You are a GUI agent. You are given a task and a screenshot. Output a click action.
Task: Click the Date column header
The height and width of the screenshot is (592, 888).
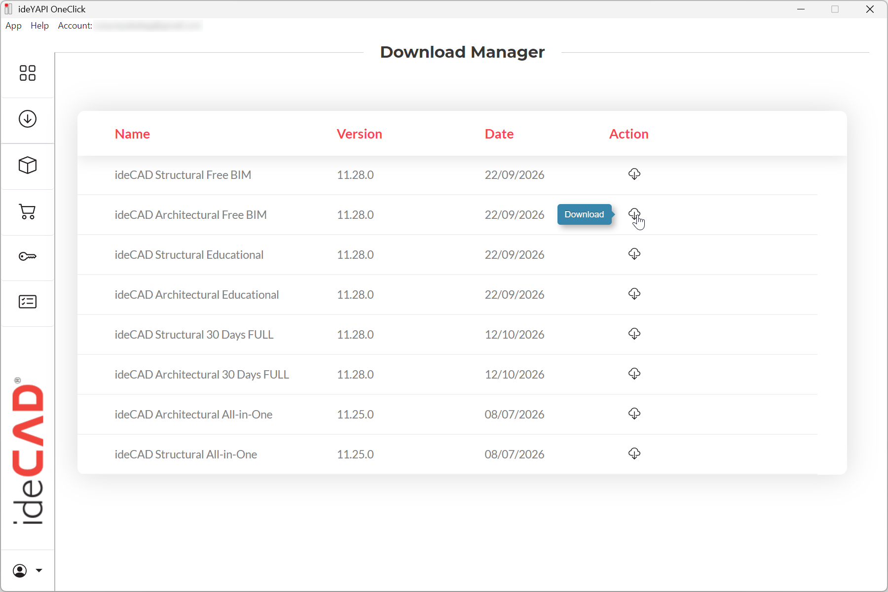click(x=499, y=134)
